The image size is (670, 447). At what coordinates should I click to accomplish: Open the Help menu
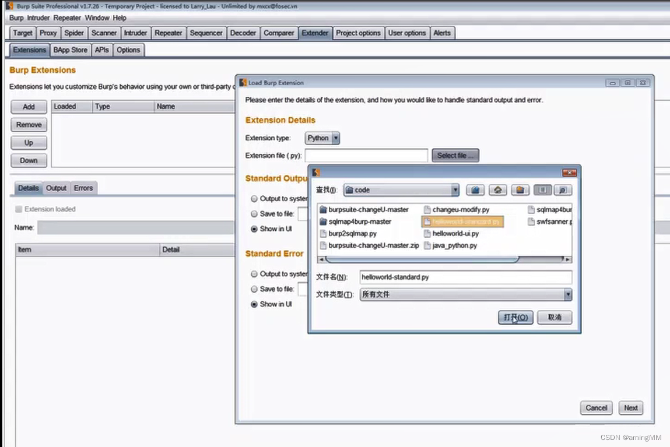pos(120,18)
